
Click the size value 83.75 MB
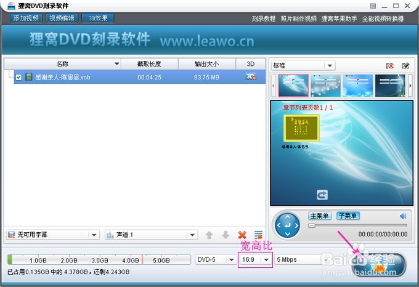[x=207, y=77]
